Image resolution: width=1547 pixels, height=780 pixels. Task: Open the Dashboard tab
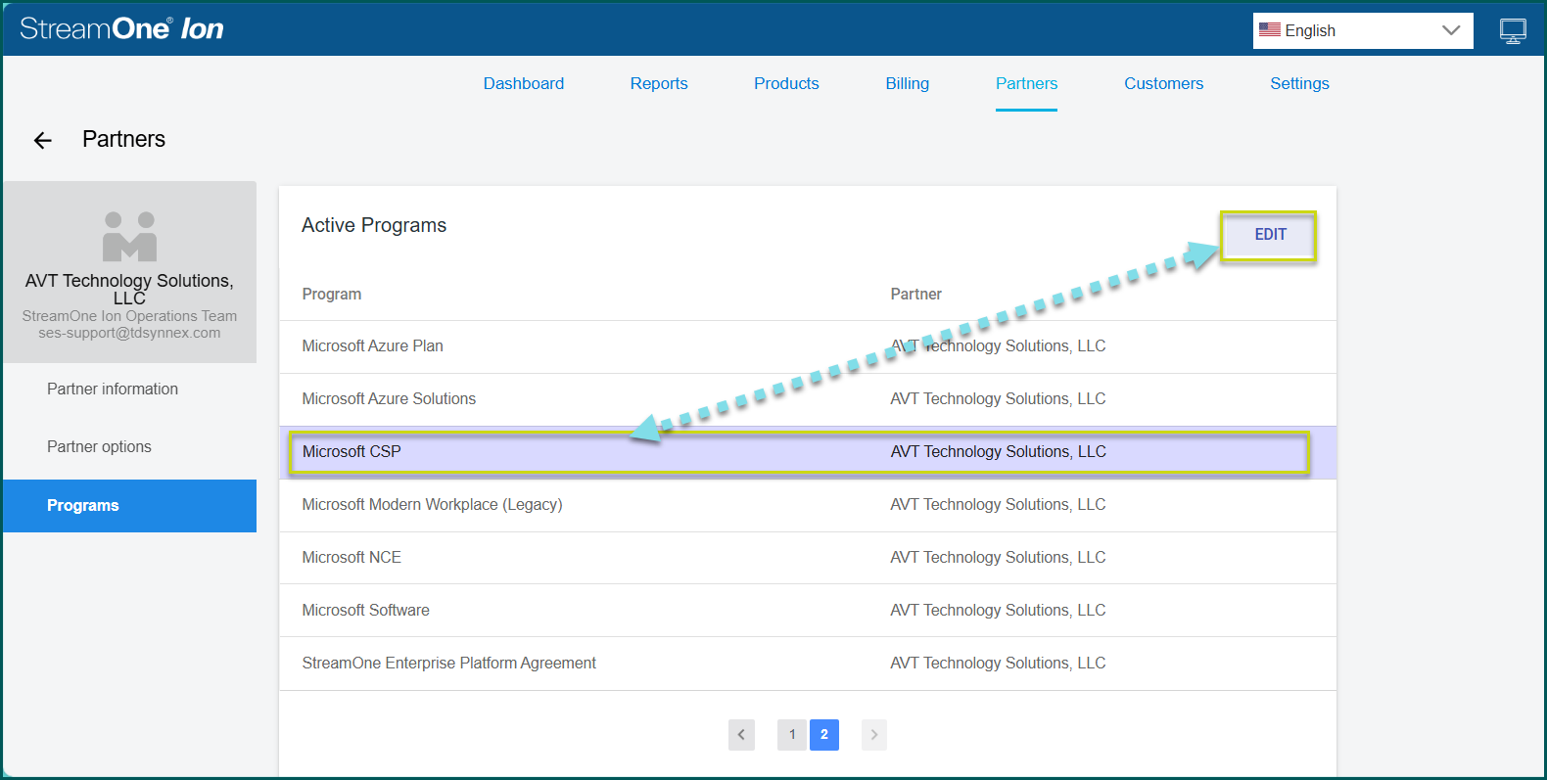point(524,84)
